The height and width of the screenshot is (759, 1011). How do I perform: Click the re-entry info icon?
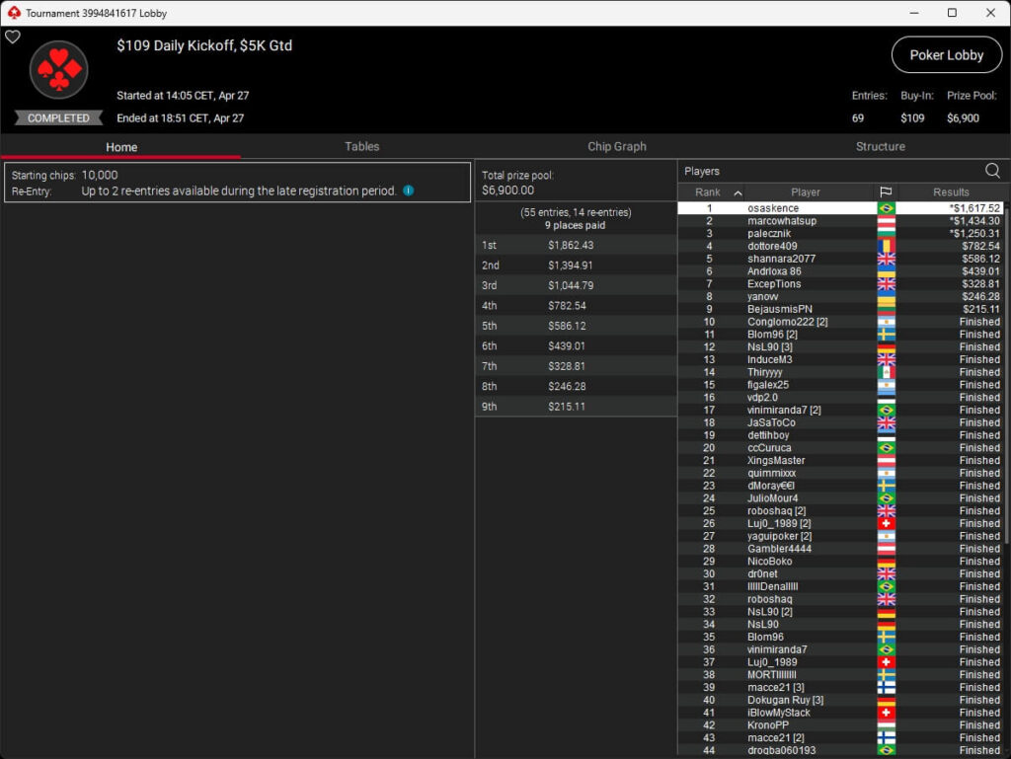(x=409, y=190)
